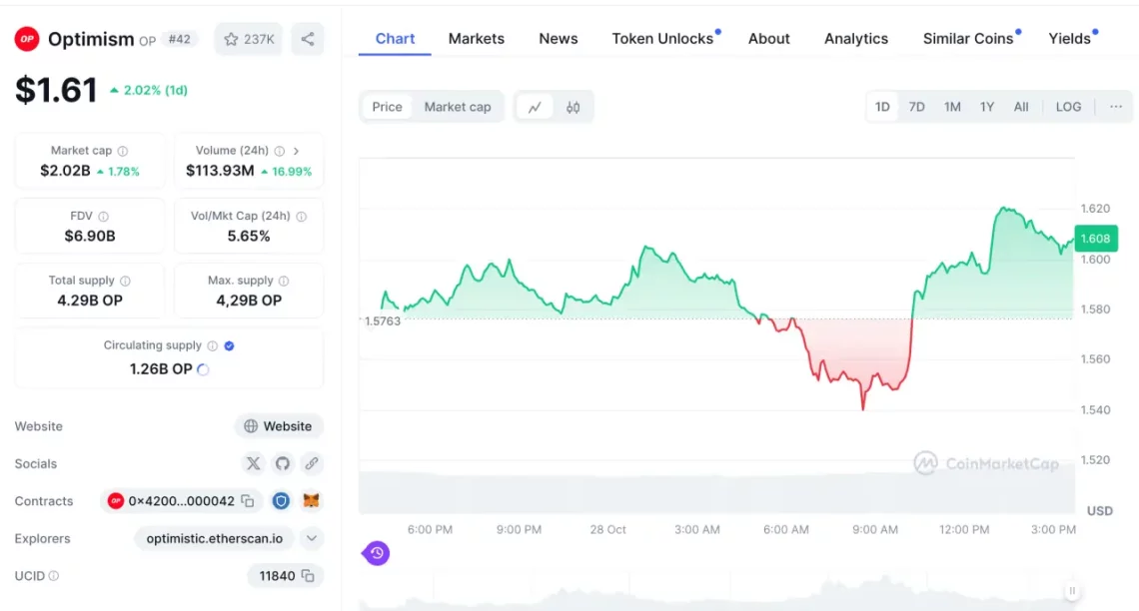The width and height of the screenshot is (1139, 611).
Task: Click the purple history clock icon
Action: 376,552
